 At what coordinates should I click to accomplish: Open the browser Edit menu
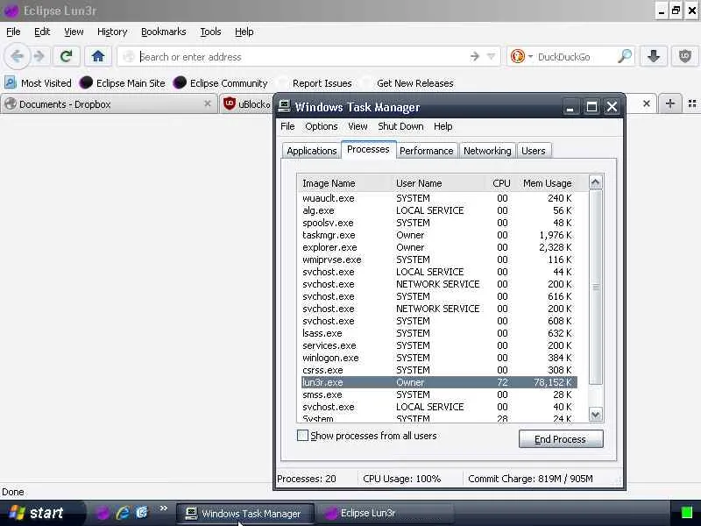click(42, 32)
